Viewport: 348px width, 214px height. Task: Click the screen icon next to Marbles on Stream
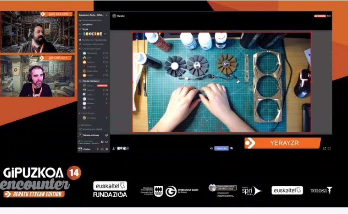point(106,135)
